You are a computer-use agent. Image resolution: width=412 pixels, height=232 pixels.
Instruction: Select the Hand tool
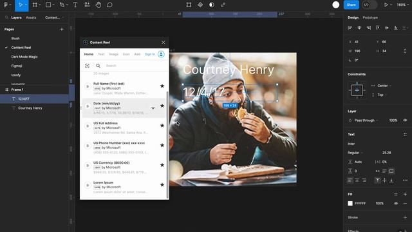(x=98, y=5)
